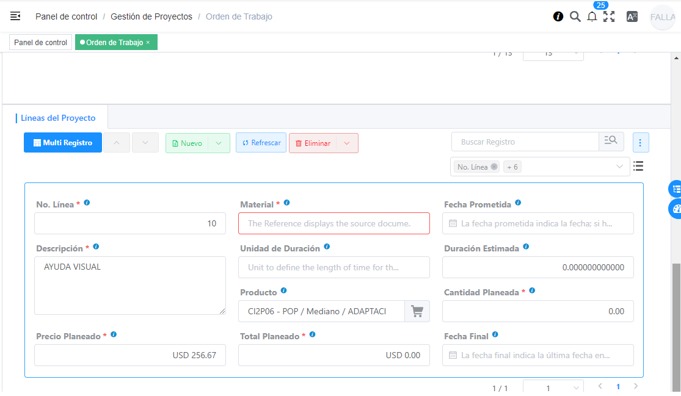Viewport: 681px width, 396px height.
Task: Remove the No. Línea filter tag
Action: tap(494, 167)
